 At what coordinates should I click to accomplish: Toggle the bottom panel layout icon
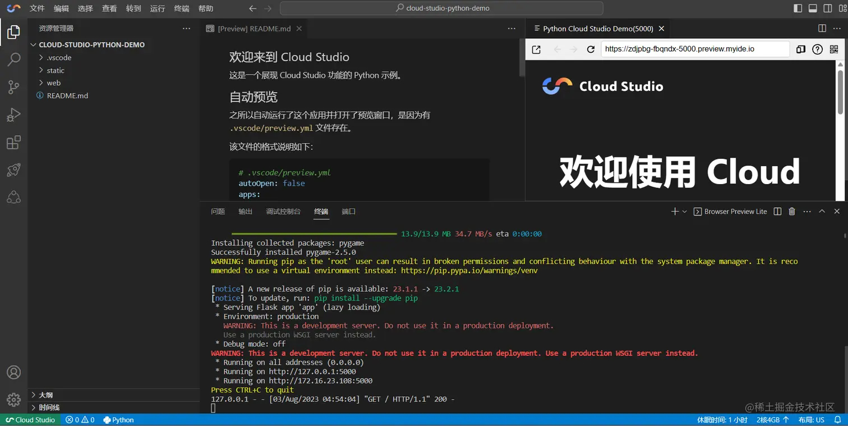click(x=813, y=8)
